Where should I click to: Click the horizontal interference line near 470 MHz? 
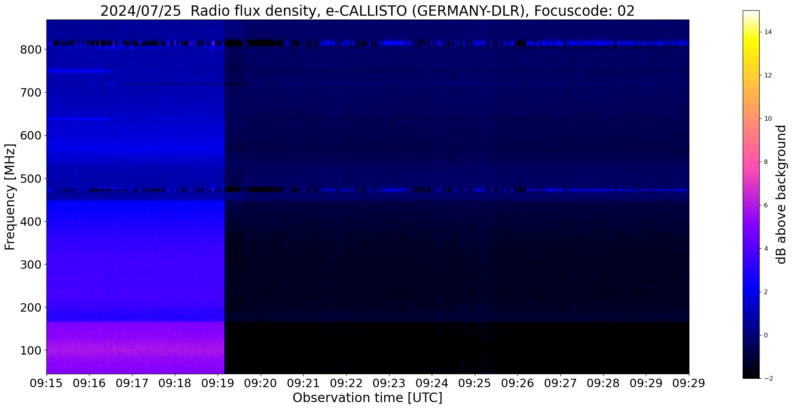coord(368,189)
